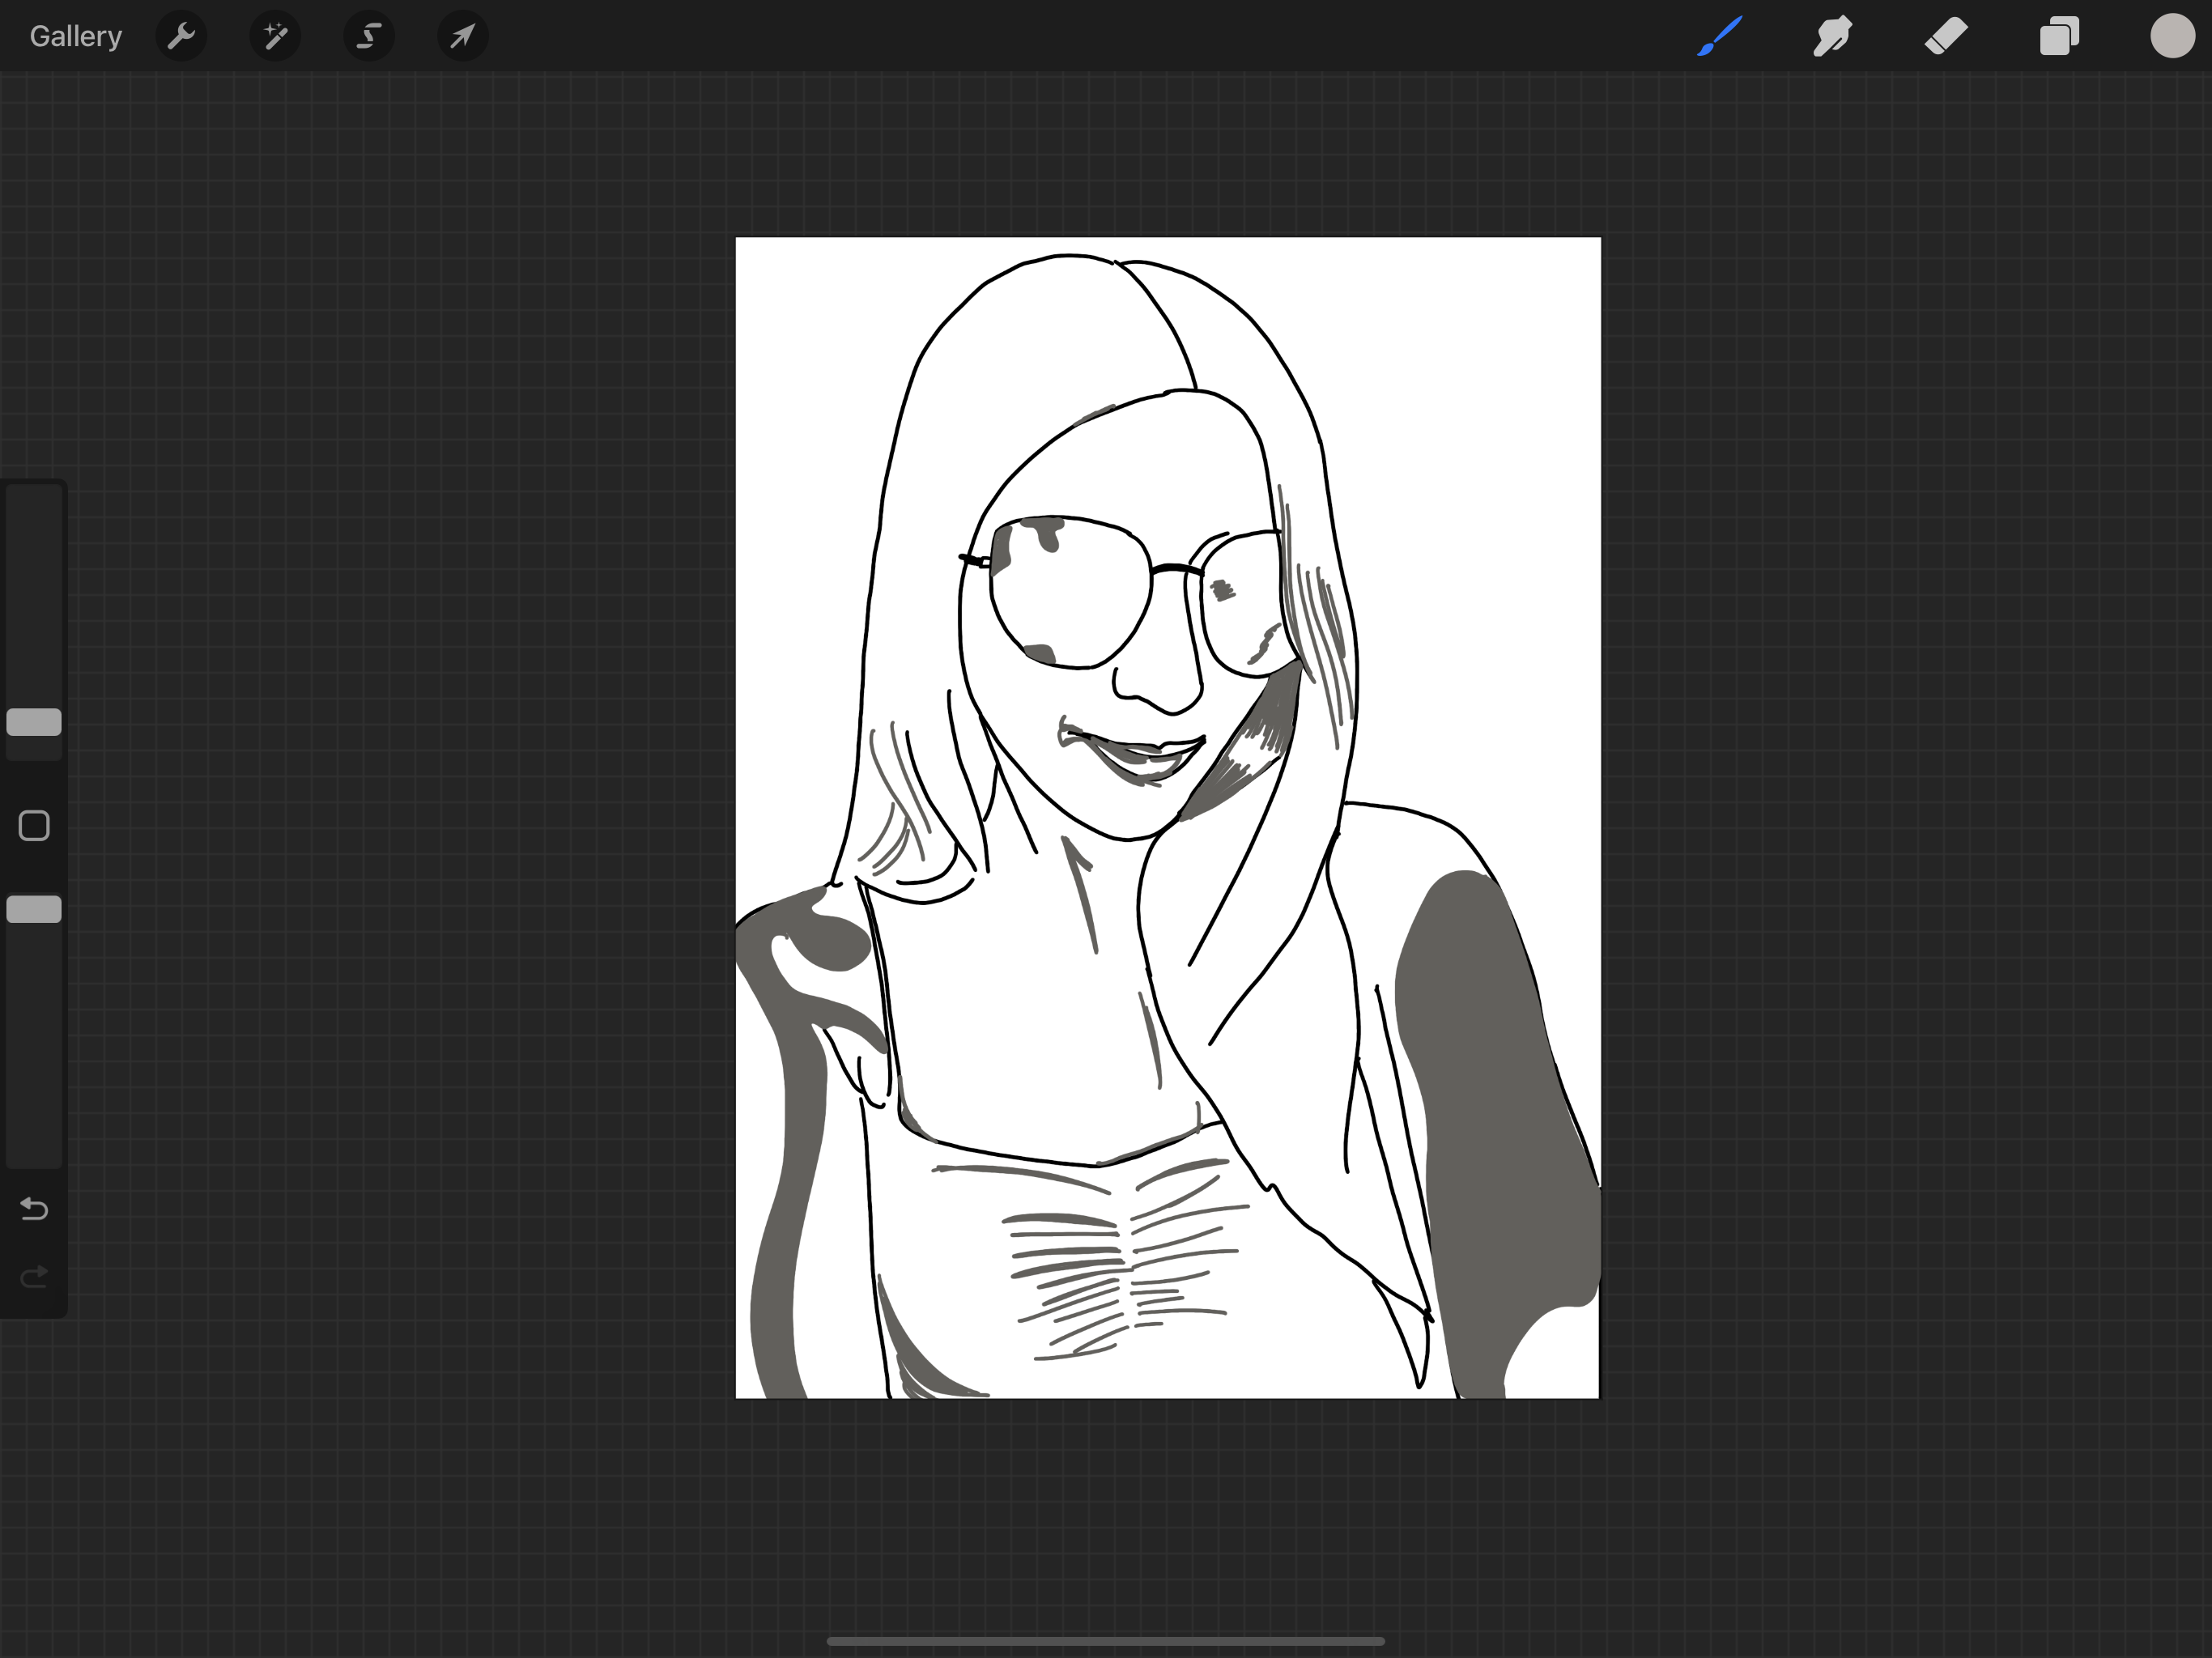Screen dimensions: 2212x1658
Task: Return to the Gallery
Action: coord(75,36)
